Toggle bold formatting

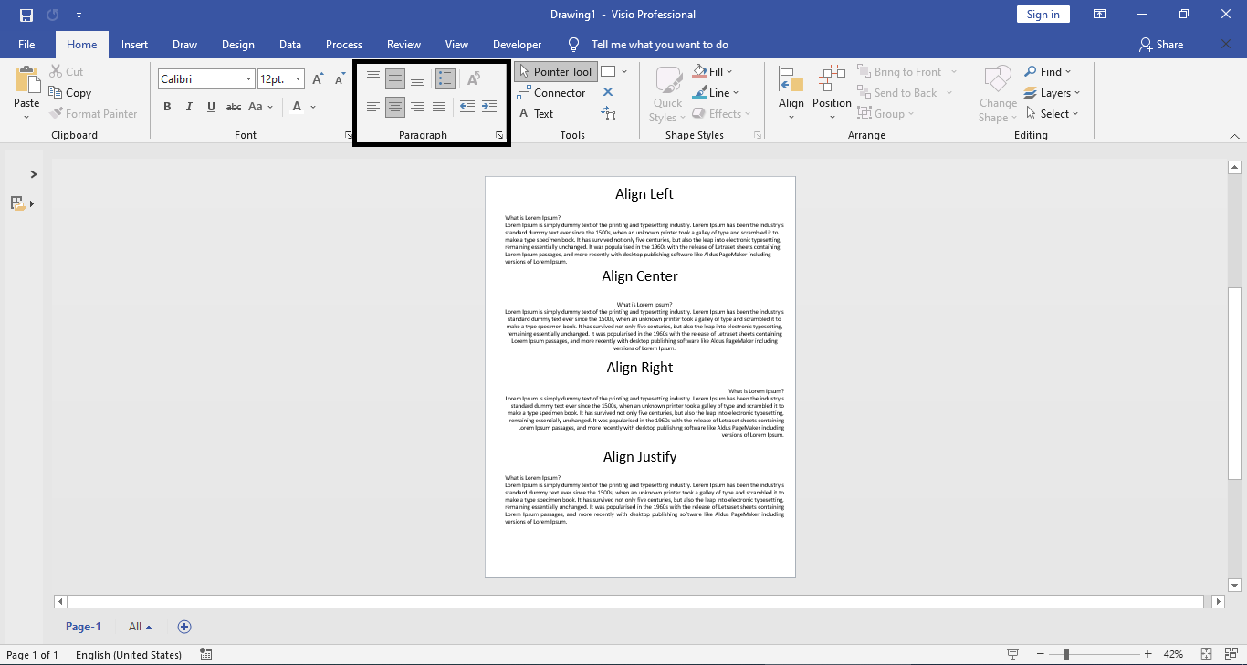point(167,107)
